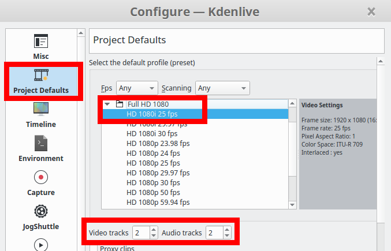Open the JogShuttle settings page
The image size is (391, 251).
(x=41, y=217)
